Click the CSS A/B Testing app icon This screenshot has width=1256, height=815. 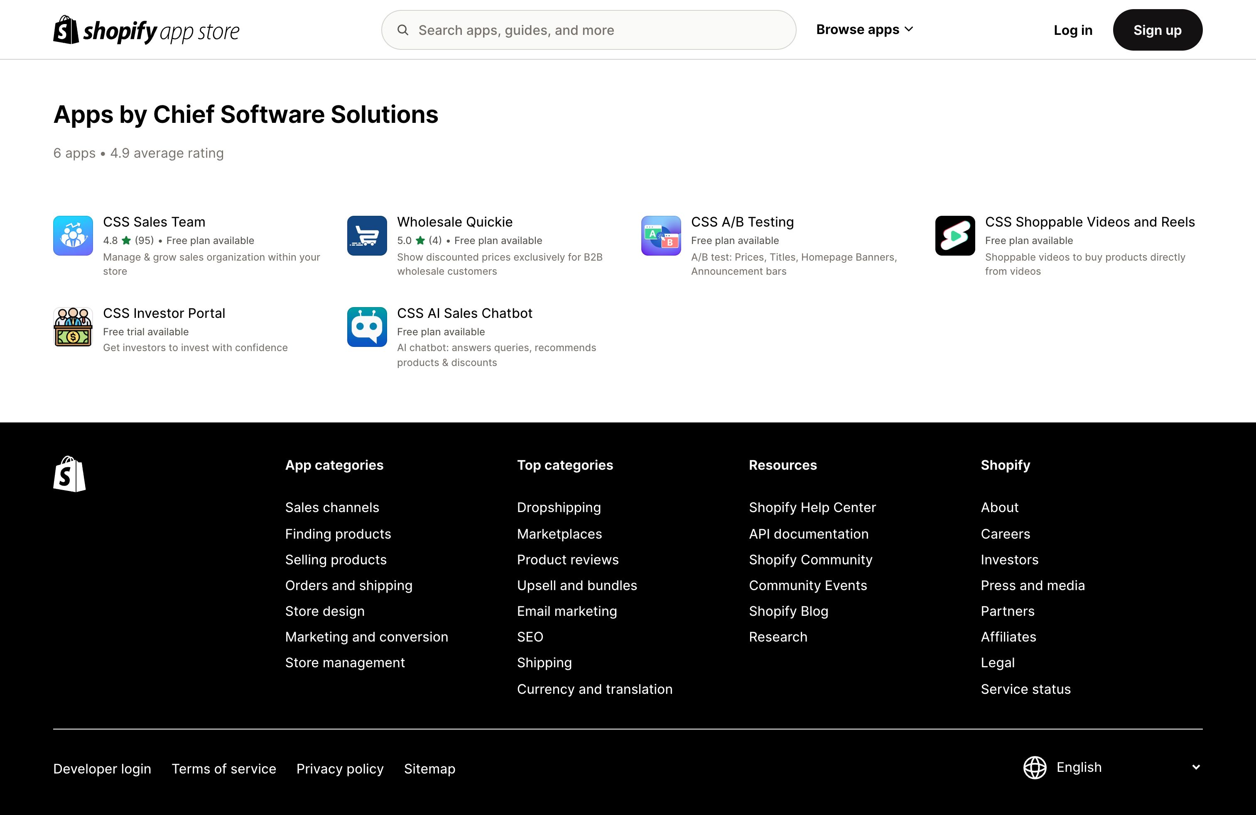tap(661, 236)
